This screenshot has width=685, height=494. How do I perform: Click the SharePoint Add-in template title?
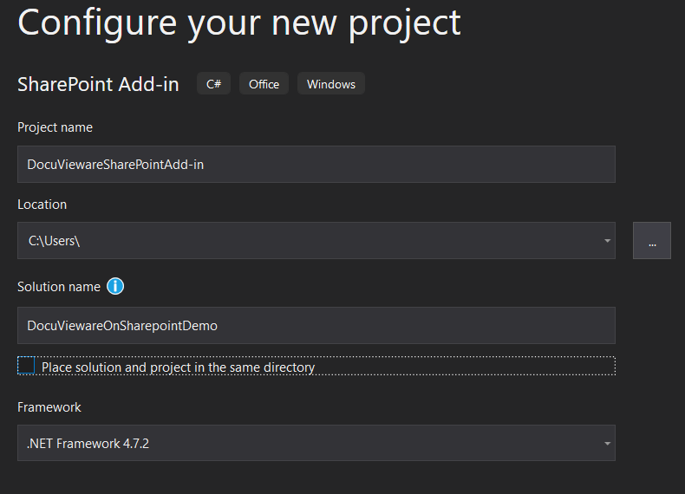[x=98, y=84]
